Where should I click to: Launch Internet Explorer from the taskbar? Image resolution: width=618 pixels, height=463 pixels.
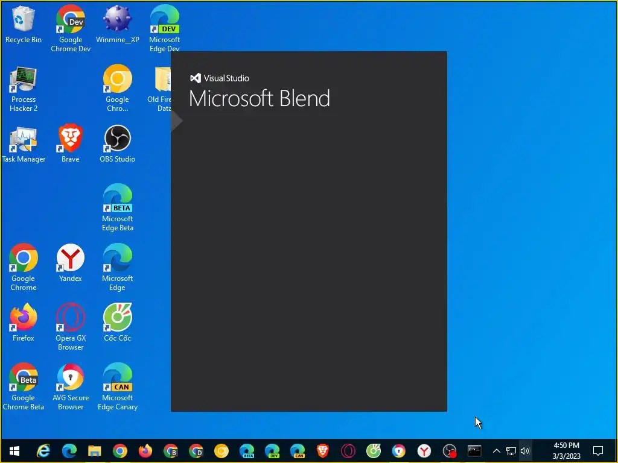pyautogui.click(x=43, y=451)
